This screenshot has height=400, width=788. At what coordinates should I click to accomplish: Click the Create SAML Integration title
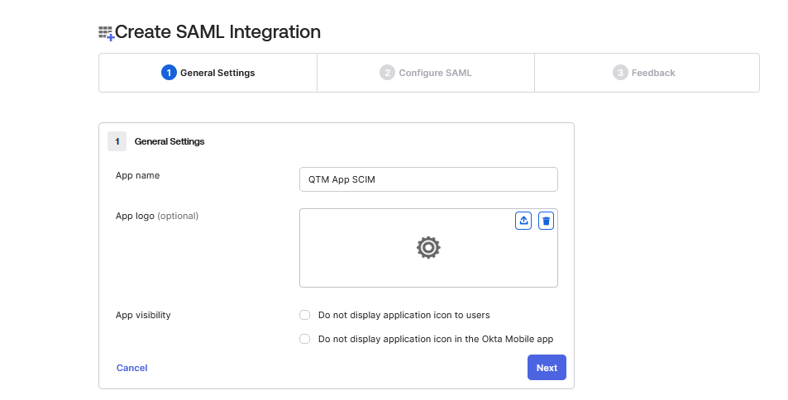(217, 32)
